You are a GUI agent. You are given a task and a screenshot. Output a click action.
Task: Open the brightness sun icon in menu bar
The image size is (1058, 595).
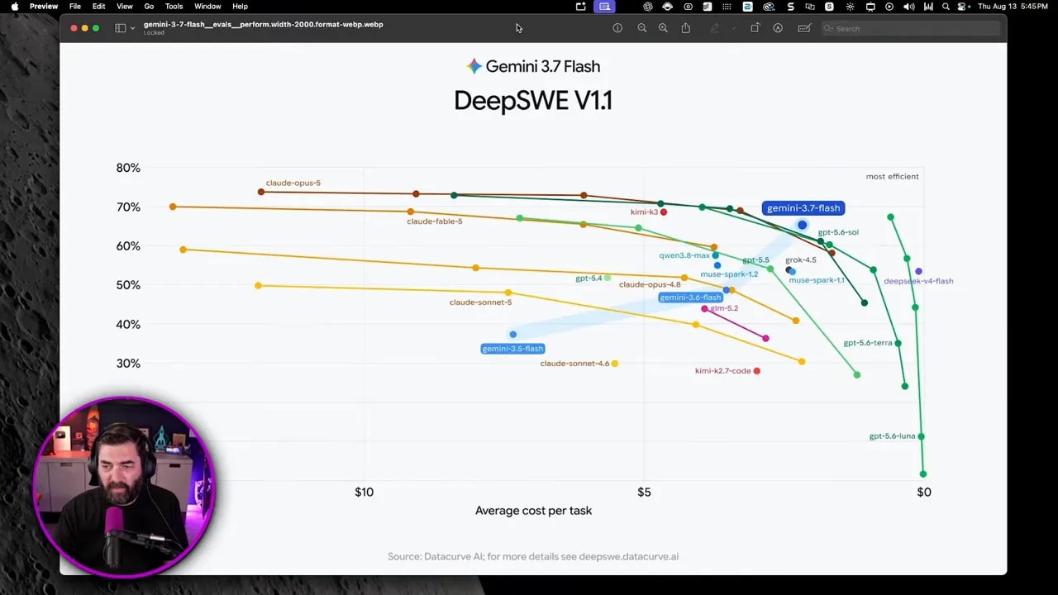850,7
